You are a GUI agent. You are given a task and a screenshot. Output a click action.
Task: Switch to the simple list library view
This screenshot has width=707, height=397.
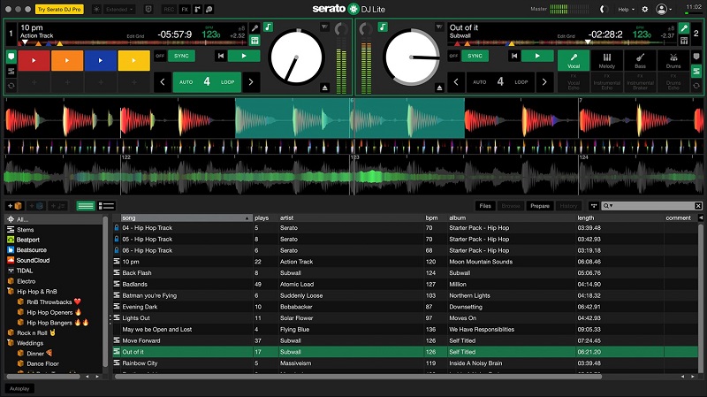86,206
